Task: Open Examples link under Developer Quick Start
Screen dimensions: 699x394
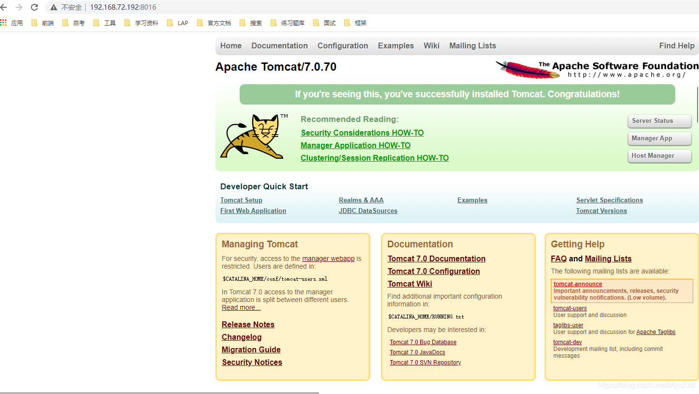Action: pyautogui.click(x=472, y=200)
